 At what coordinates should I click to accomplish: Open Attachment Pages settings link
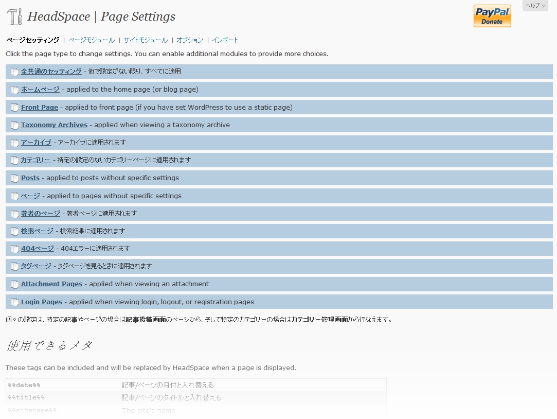point(51,284)
